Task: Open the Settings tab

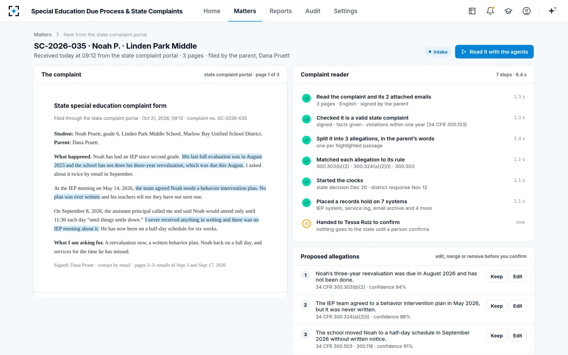Action: pyautogui.click(x=346, y=11)
